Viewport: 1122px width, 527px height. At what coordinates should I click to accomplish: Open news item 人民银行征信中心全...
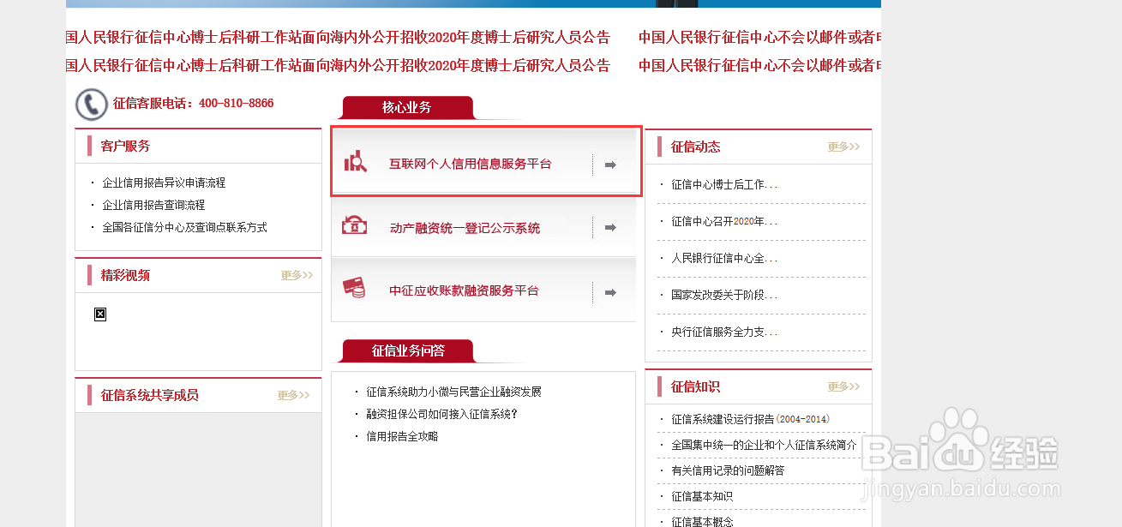tap(724, 258)
